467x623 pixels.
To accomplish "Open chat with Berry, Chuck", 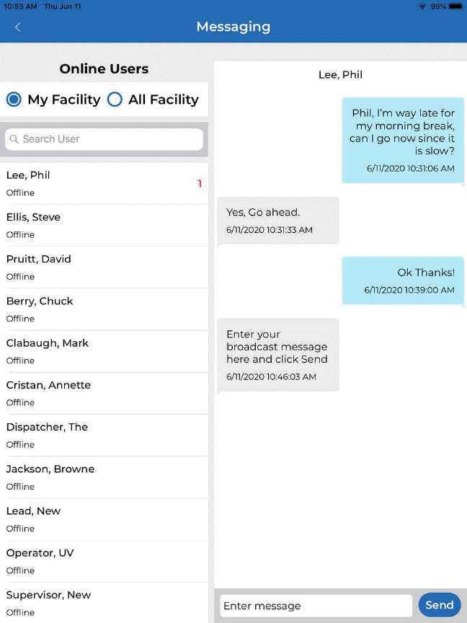I will click(104, 309).
